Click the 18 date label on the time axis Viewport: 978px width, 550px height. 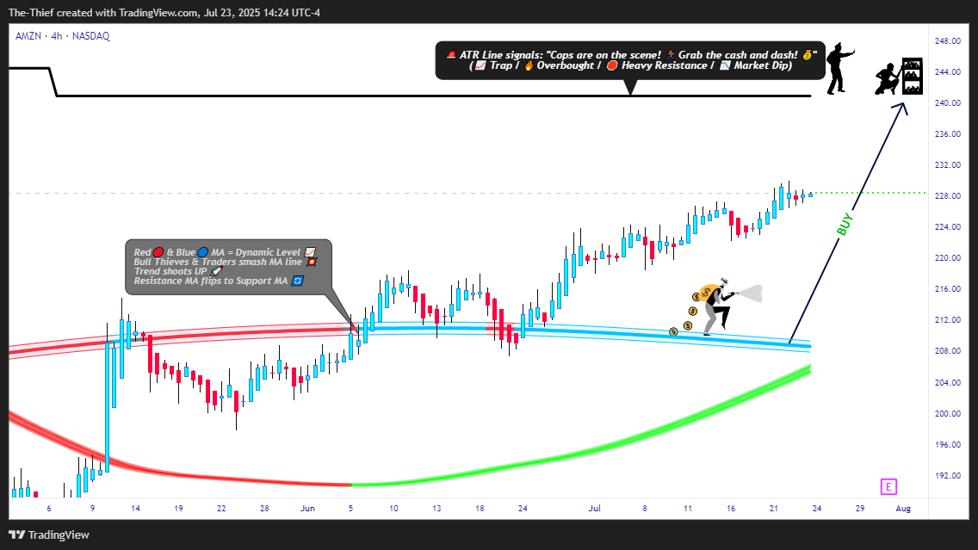(480, 508)
